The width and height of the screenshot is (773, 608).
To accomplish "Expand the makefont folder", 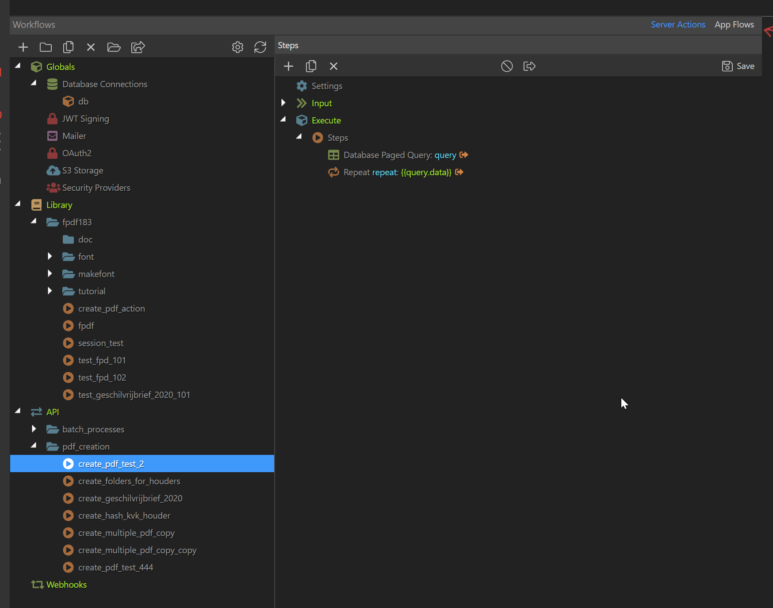I will pos(50,273).
